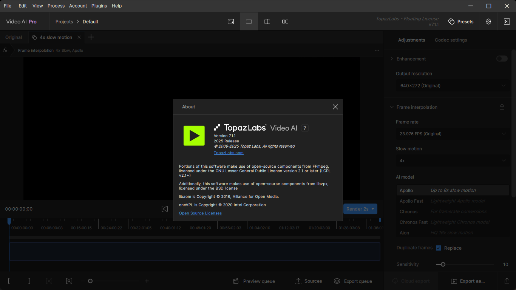Viewport: 516px width, 290px height.
Task: Set the trim in-point bracket icon
Action: [x=9, y=281]
